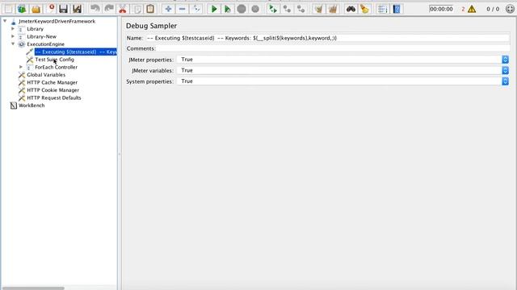
Task: Click the Comments input field
Action: 334,48
